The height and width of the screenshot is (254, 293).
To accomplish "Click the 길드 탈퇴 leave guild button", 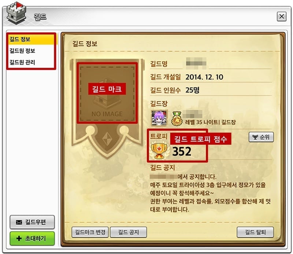I will [255, 232].
